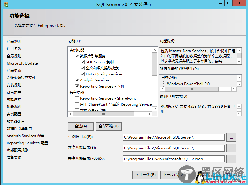Click prerequisites list scroll down arrow
The image size is (248, 185).
(x=239, y=84)
